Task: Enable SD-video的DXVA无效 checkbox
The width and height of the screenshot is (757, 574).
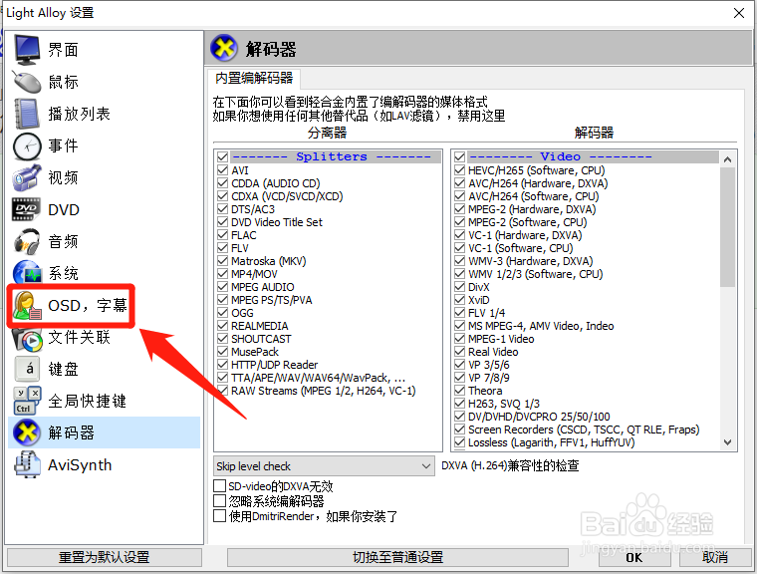Action: tap(220, 485)
